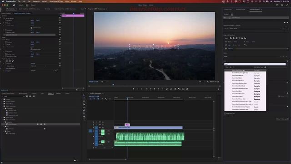Select the Ripple Edit tool
Viewport: 291px width, 164px height.
(84, 101)
